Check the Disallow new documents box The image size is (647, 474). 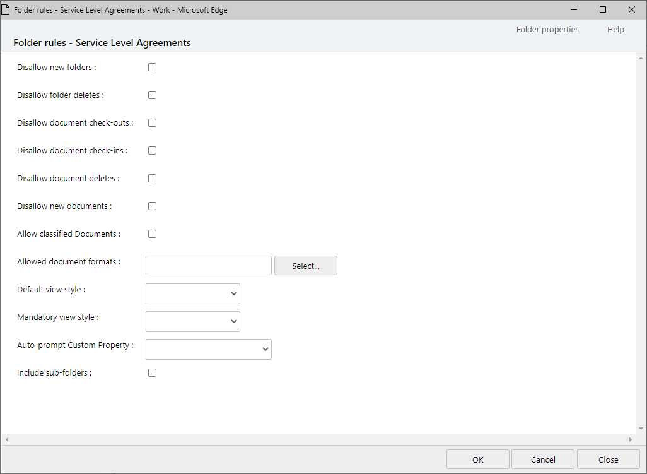click(x=152, y=206)
